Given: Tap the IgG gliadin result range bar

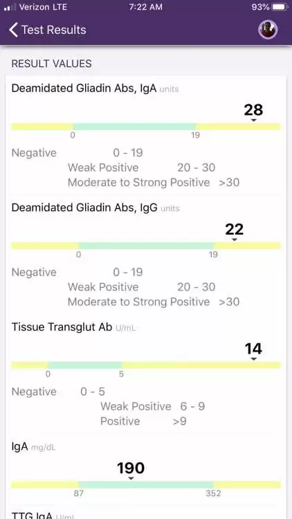Looking at the screenshot, I should (x=146, y=246).
